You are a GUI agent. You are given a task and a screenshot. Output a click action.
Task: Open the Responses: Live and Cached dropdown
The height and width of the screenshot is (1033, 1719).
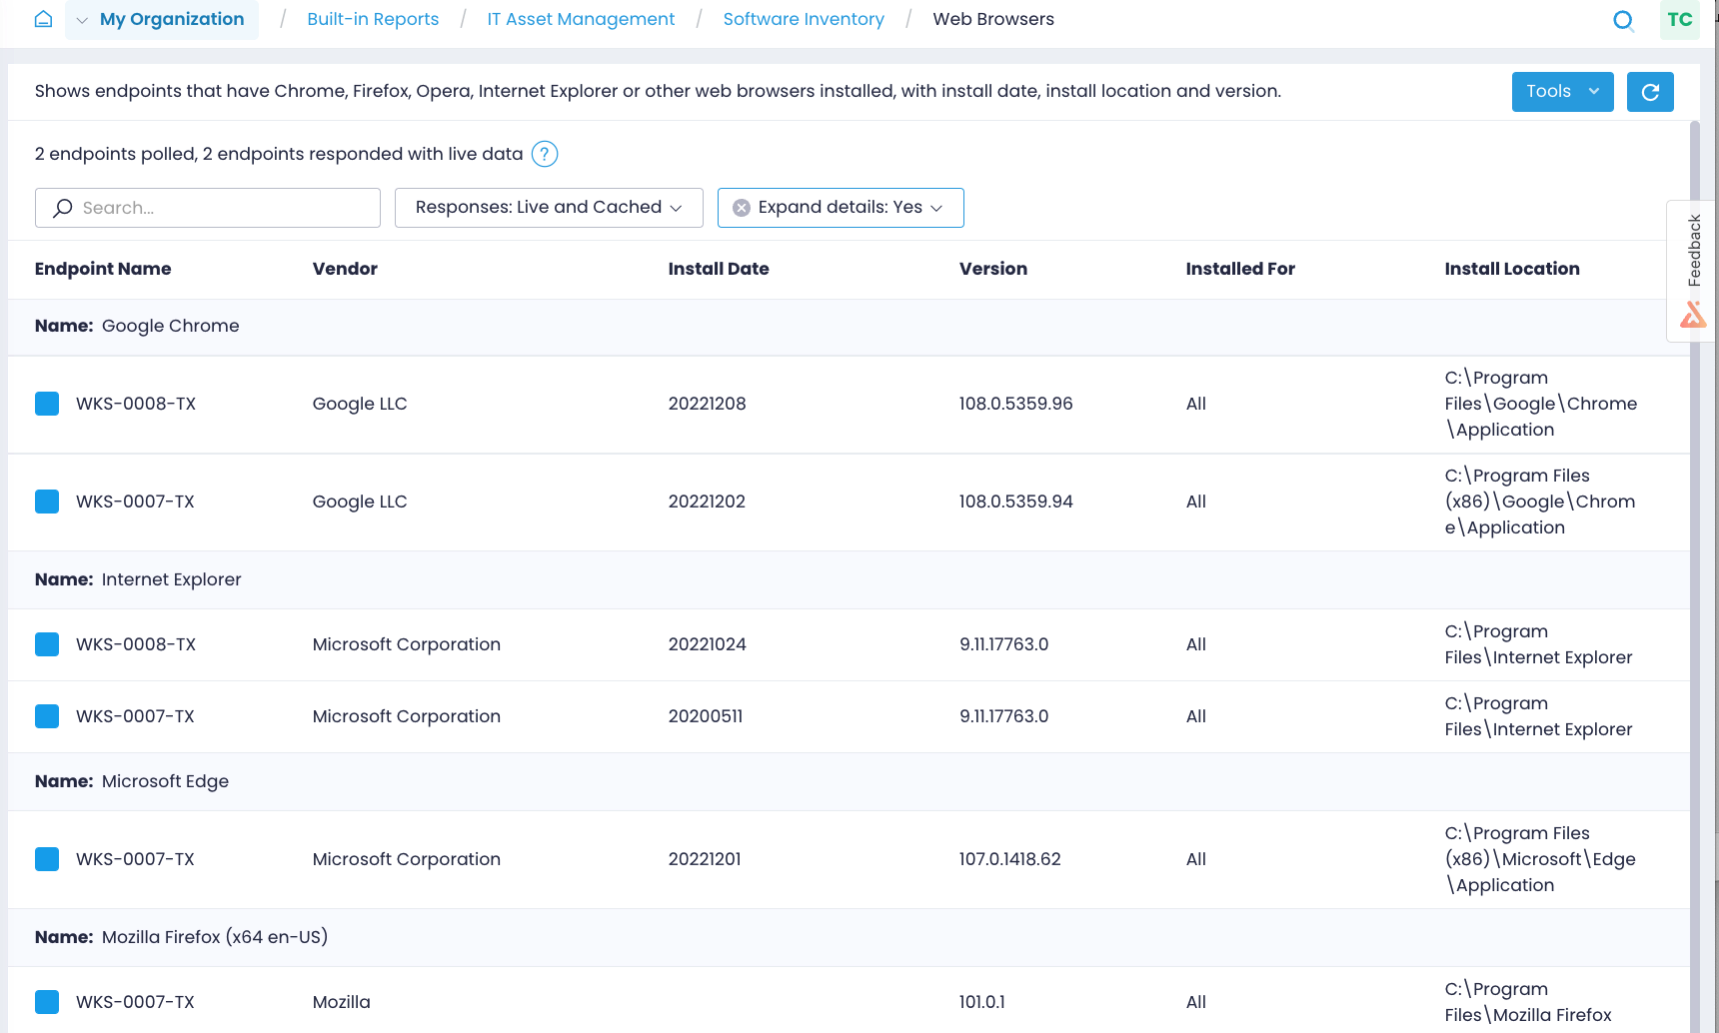(549, 207)
